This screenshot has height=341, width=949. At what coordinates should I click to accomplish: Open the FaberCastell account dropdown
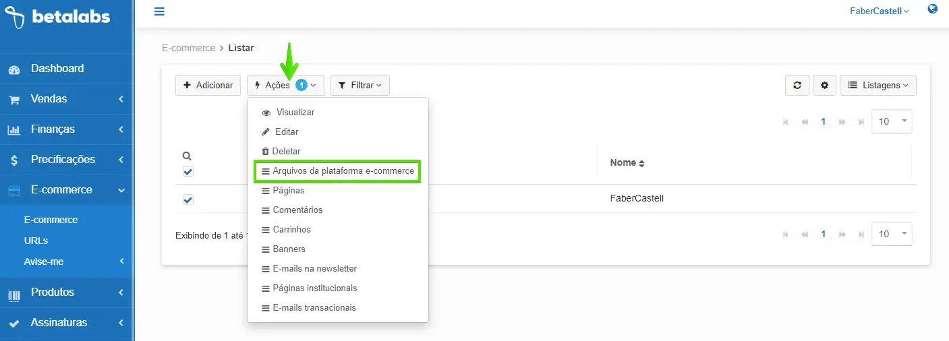pyautogui.click(x=880, y=11)
